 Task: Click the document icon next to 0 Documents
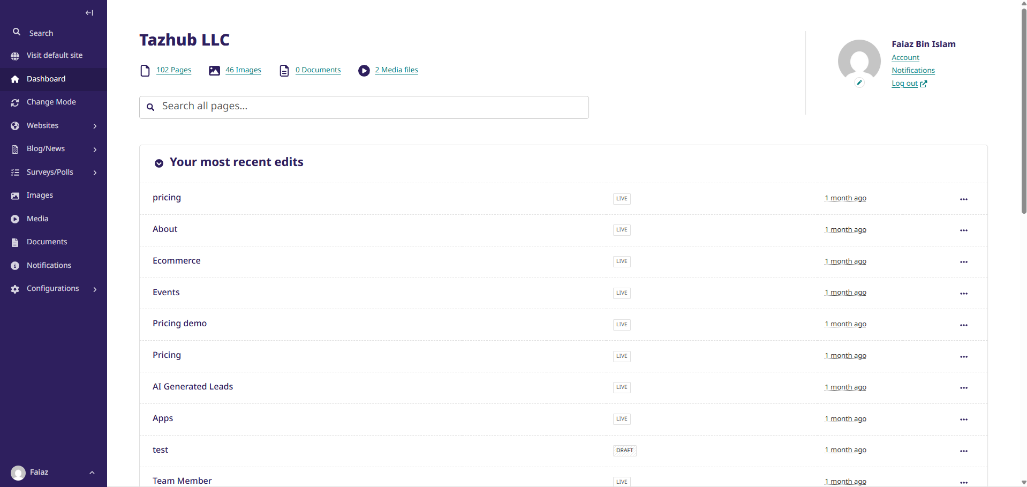click(284, 71)
